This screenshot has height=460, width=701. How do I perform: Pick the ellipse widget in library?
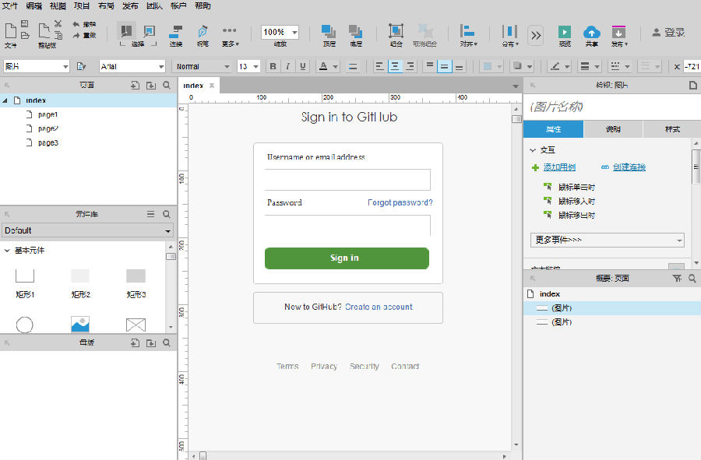click(25, 325)
